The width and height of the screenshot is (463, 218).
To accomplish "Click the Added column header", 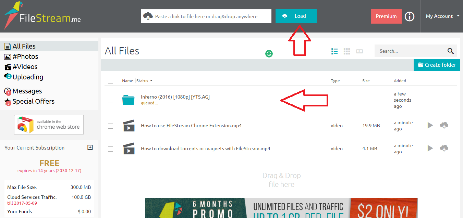I will click(400, 81).
